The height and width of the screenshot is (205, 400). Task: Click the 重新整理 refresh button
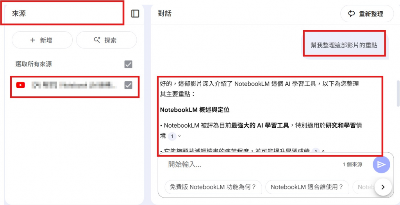(367, 14)
